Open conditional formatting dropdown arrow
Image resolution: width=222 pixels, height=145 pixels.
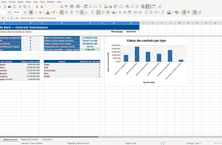(x=180, y=12)
